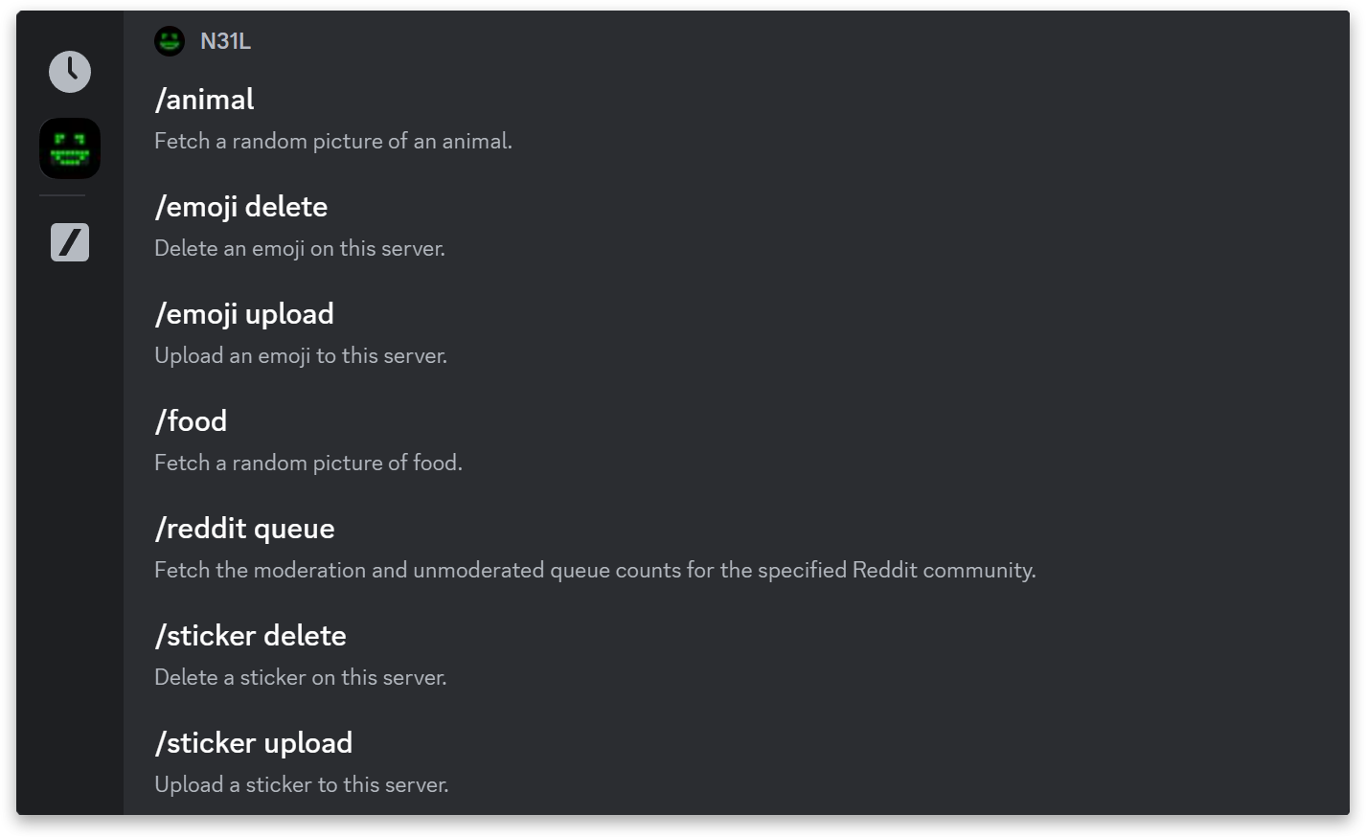Image resolution: width=1366 pixels, height=837 pixels.
Task: Click "Delete an emoji on this server" text
Action: pyautogui.click(x=300, y=248)
